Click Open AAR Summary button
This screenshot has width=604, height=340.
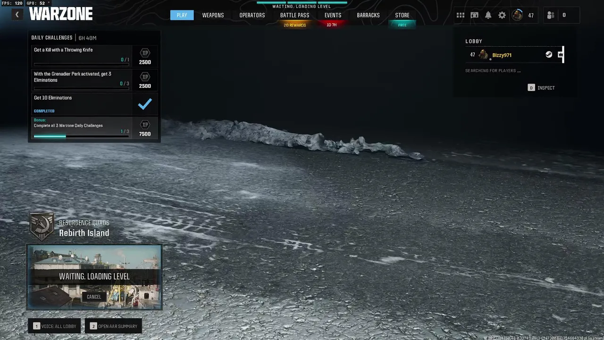[x=113, y=326]
